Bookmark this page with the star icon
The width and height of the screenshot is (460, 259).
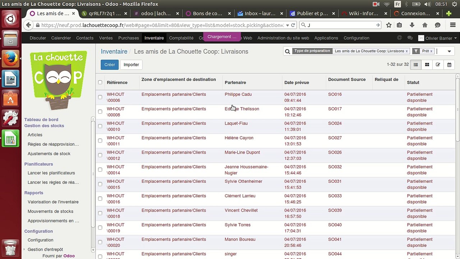[x=389, y=25]
